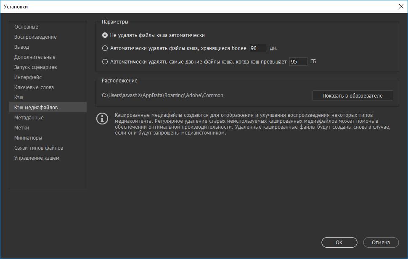Select 'Не удалять файлы кэша автоматически' option

tap(105, 35)
